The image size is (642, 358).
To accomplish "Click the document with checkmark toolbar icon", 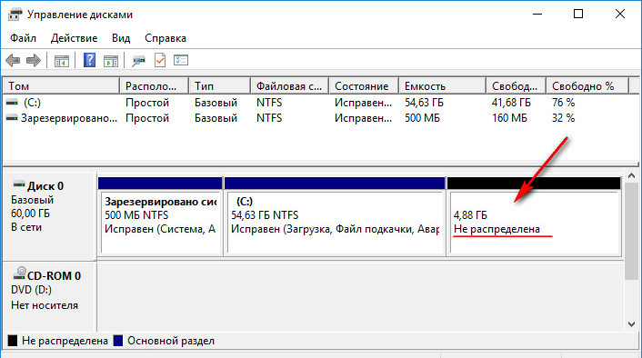I will (x=160, y=61).
